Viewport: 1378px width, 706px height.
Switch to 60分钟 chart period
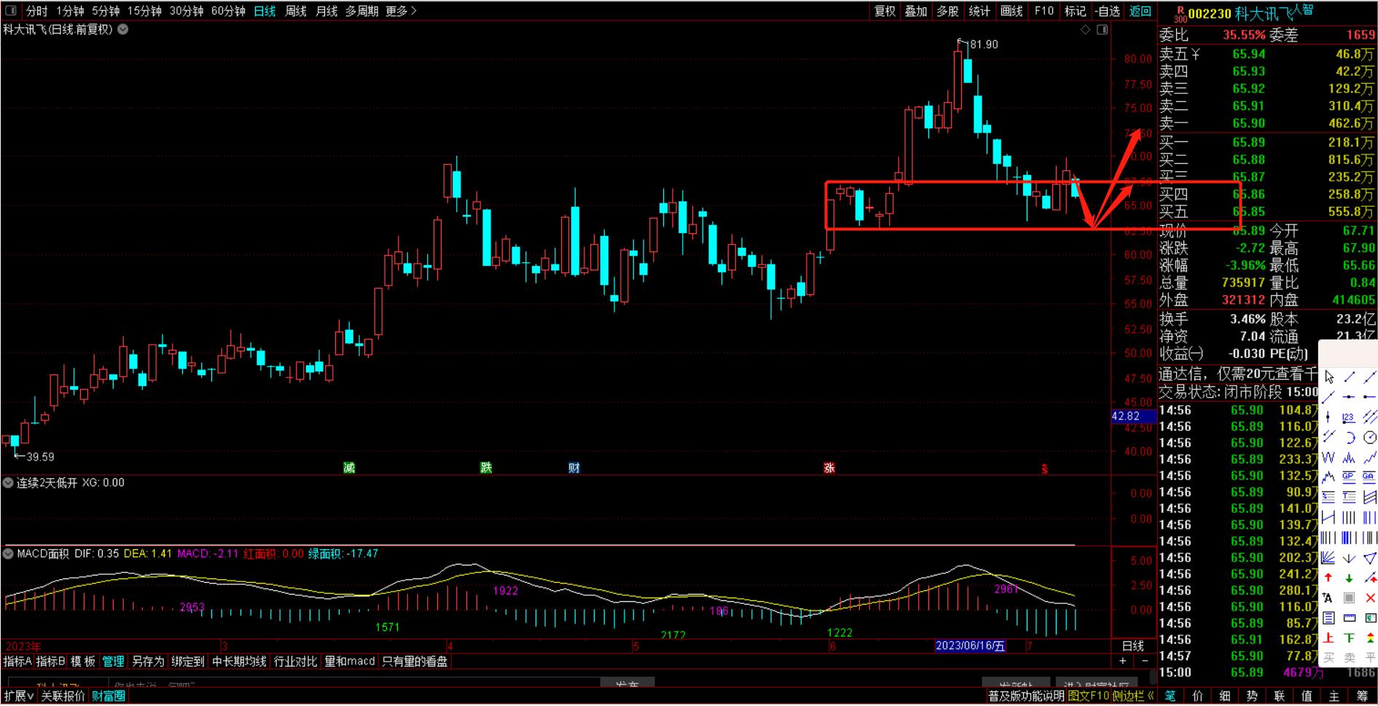[x=228, y=11]
